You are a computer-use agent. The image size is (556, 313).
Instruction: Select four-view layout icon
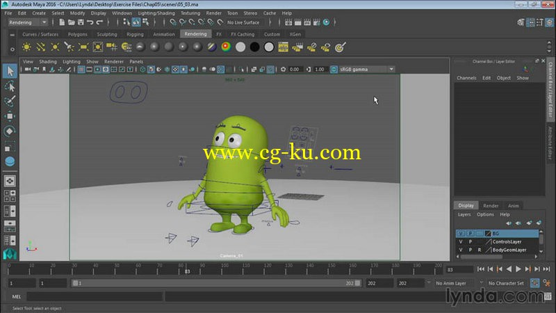(10, 196)
